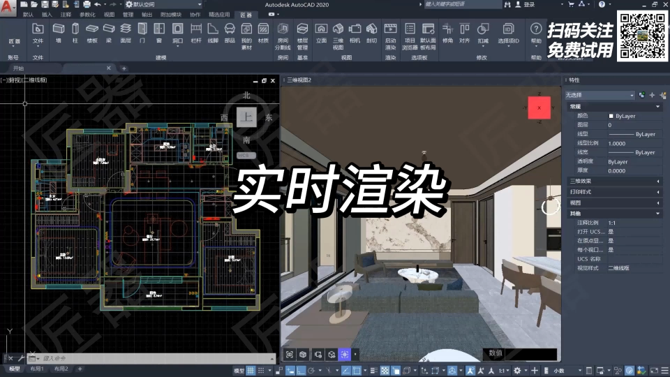
Task: Select the 修角 (corner trim) tool
Action: pos(447,34)
